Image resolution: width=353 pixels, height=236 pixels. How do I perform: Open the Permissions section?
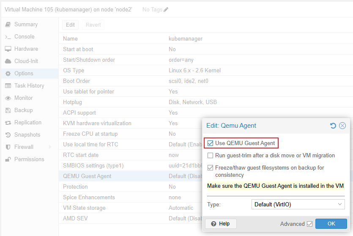pyautogui.click(x=30, y=159)
